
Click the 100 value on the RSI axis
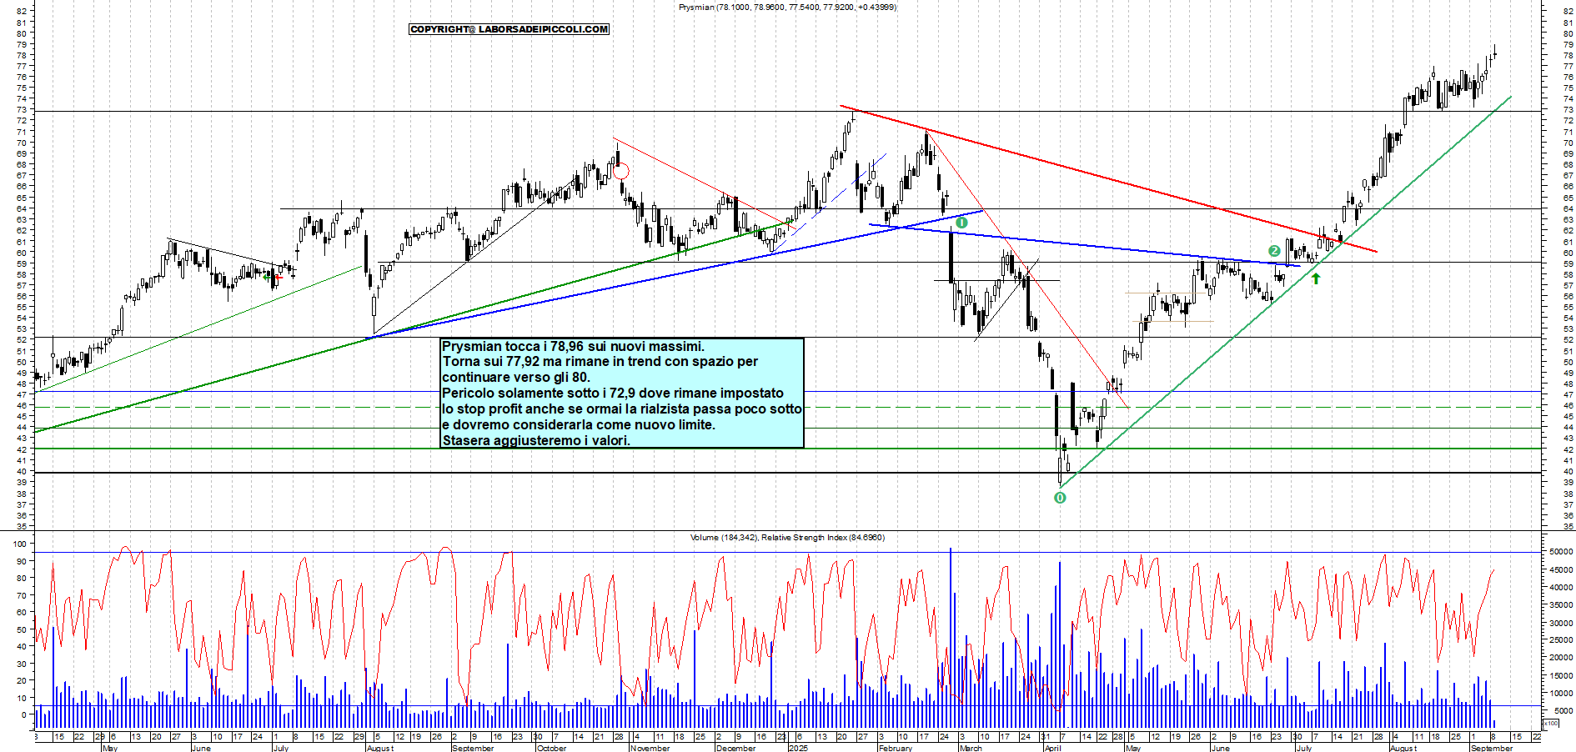point(18,544)
